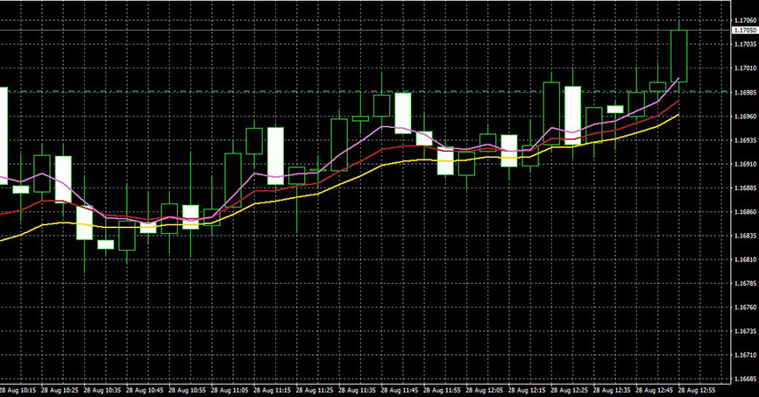The width and height of the screenshot is (759, 397).
Task: Click the 28 Aug 10:15 time label
Action: coord(18,389)
